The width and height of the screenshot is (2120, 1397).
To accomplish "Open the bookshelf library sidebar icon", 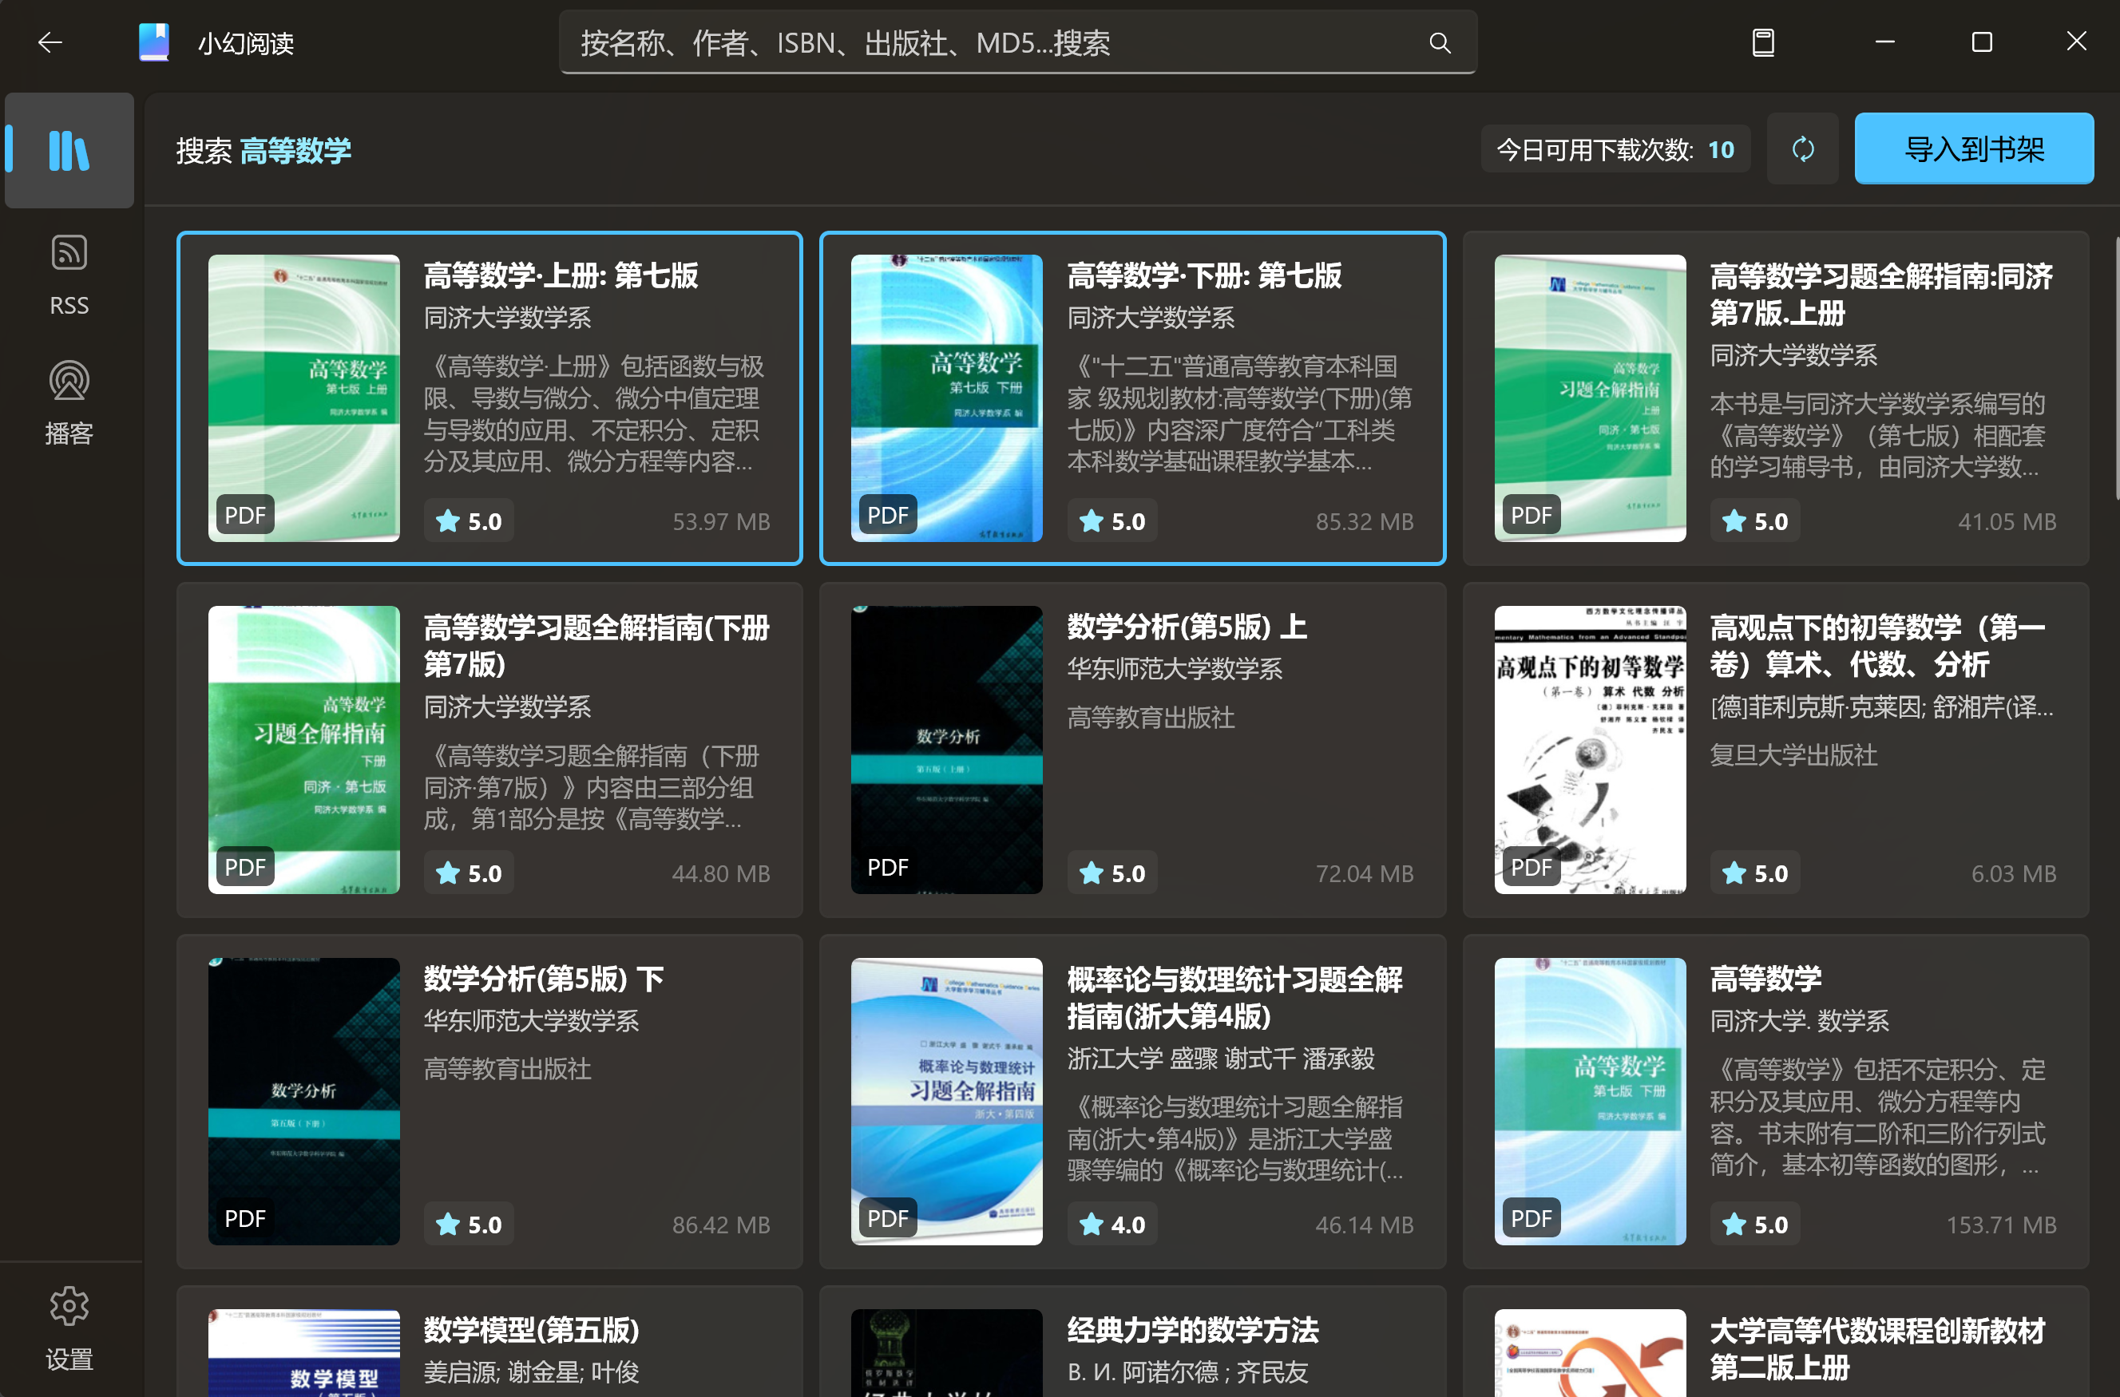I will point(69,150).
